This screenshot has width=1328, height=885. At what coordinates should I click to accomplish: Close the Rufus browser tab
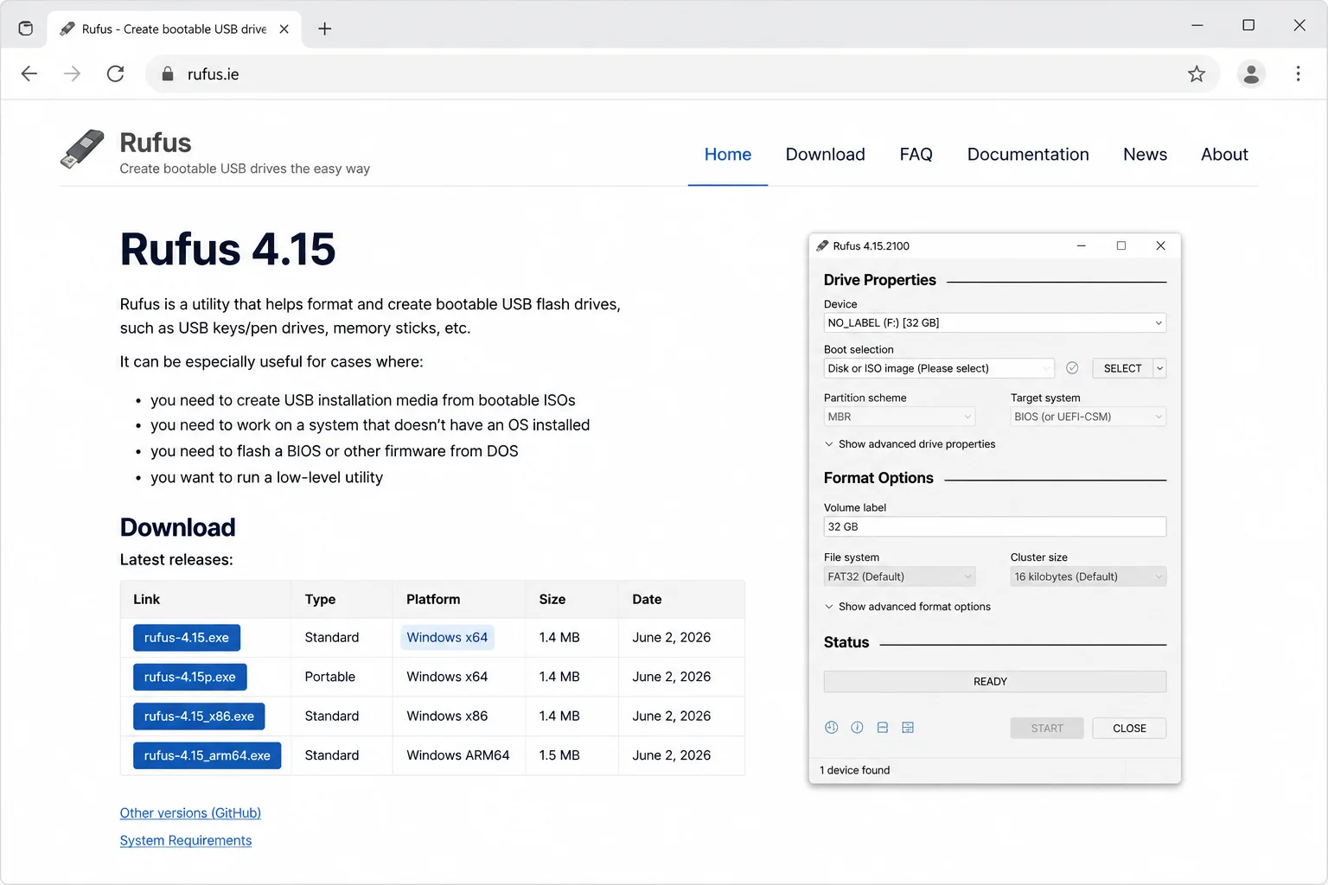click(284, 29)
